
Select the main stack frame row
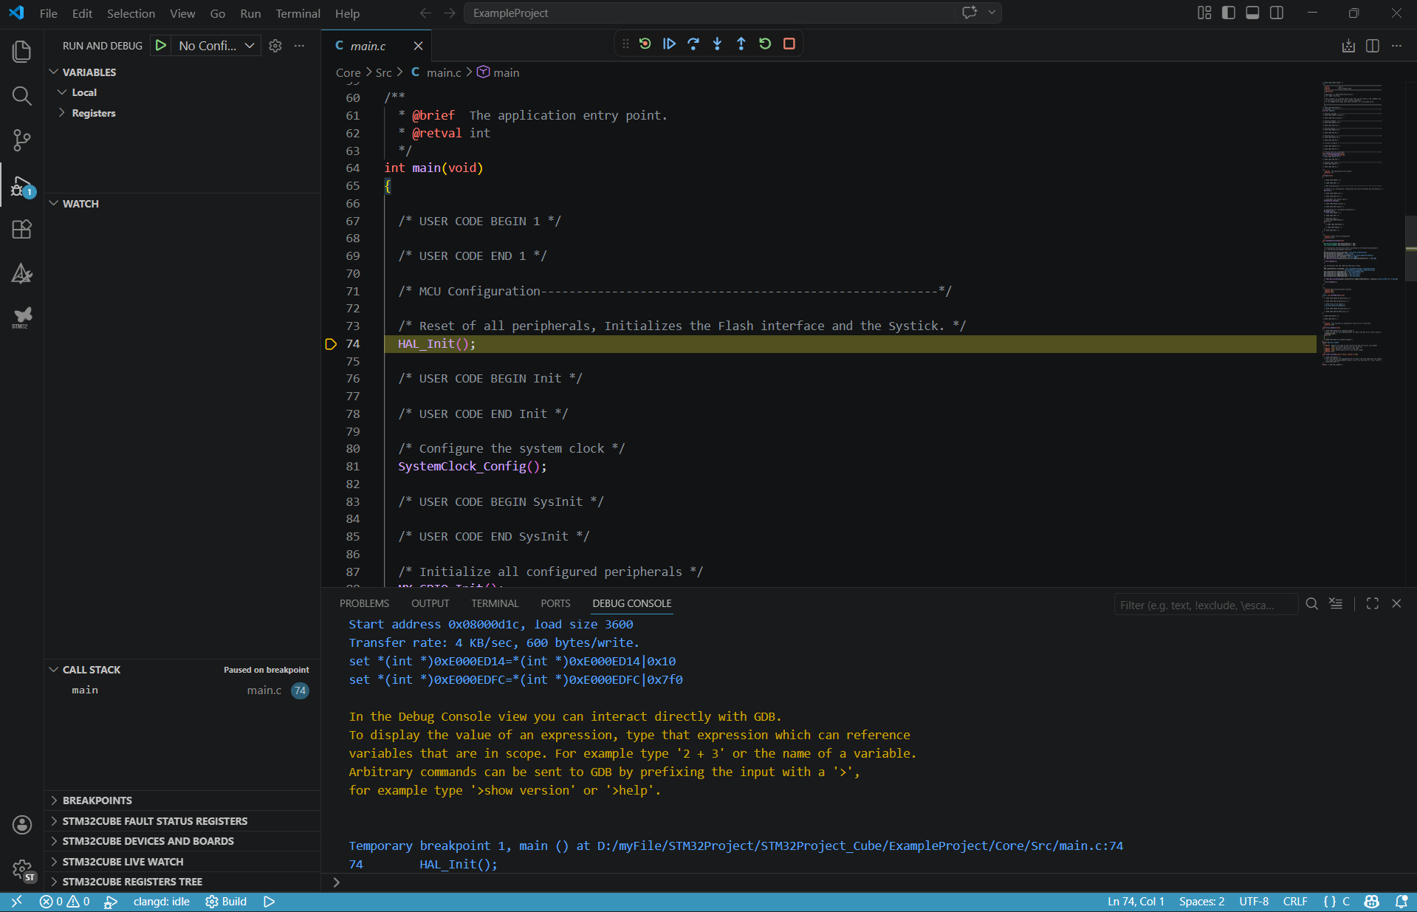pos(182,690)
